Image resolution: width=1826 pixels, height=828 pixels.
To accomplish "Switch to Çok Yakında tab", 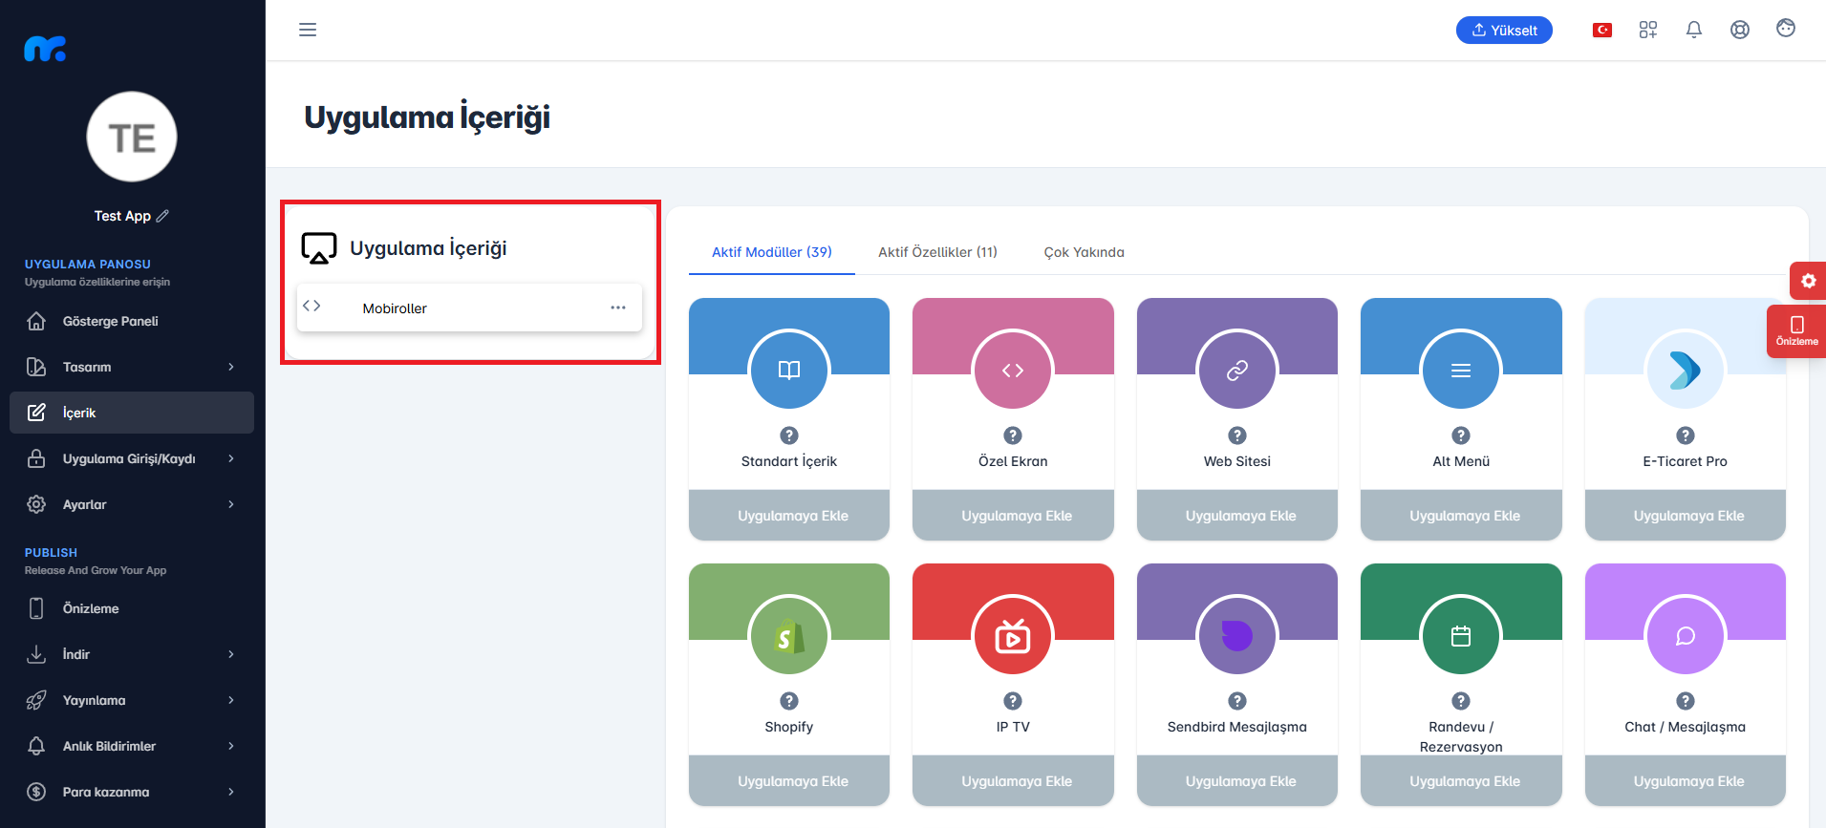I will pyautogui.click(x=1084, y=252).
